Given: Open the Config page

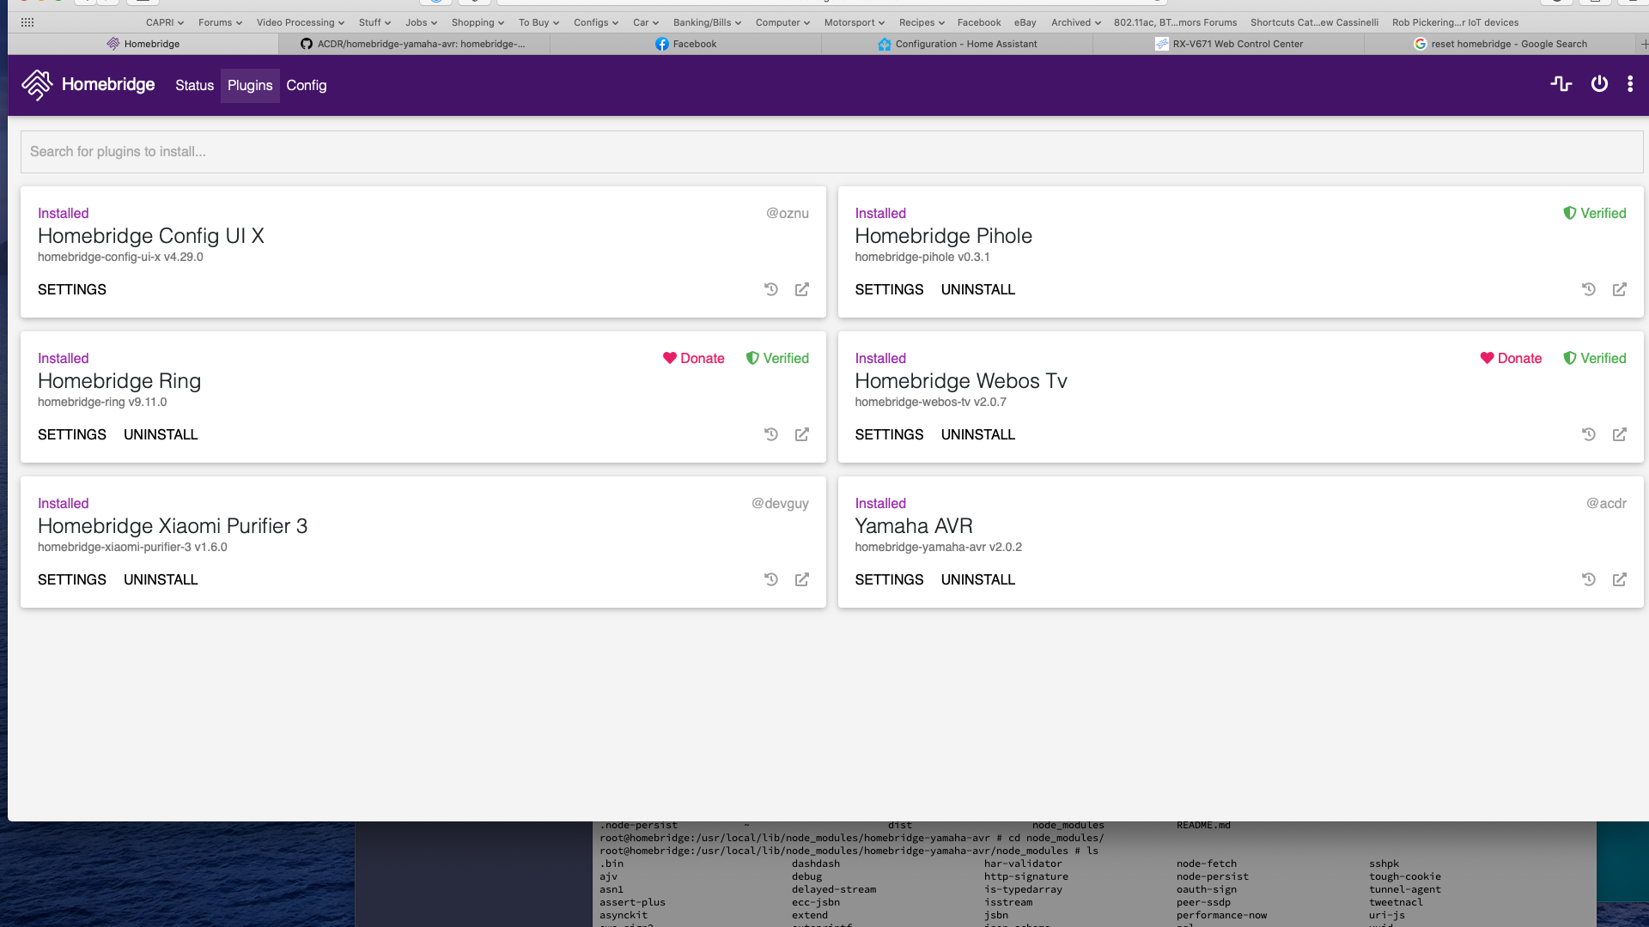Looking at the screenshot, I should tap(307, 85).
